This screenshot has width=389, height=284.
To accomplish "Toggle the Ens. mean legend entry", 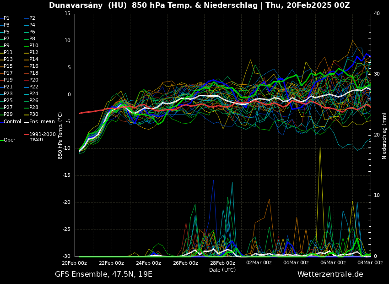I will point(42,122).
